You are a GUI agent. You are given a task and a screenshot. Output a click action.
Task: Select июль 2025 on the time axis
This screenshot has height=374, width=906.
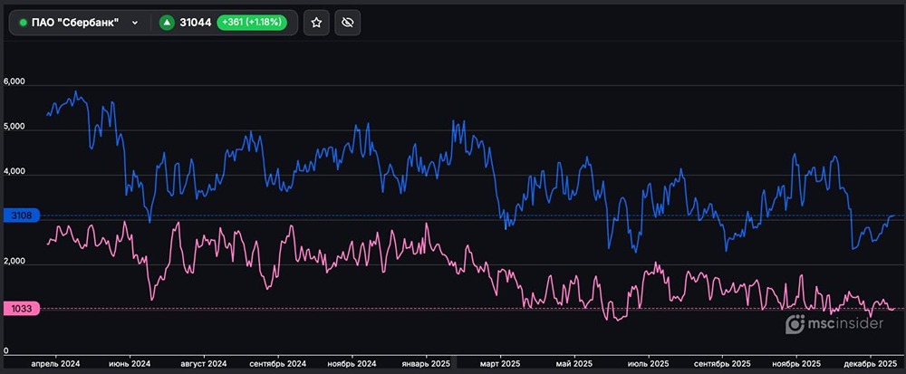(646, 363)
